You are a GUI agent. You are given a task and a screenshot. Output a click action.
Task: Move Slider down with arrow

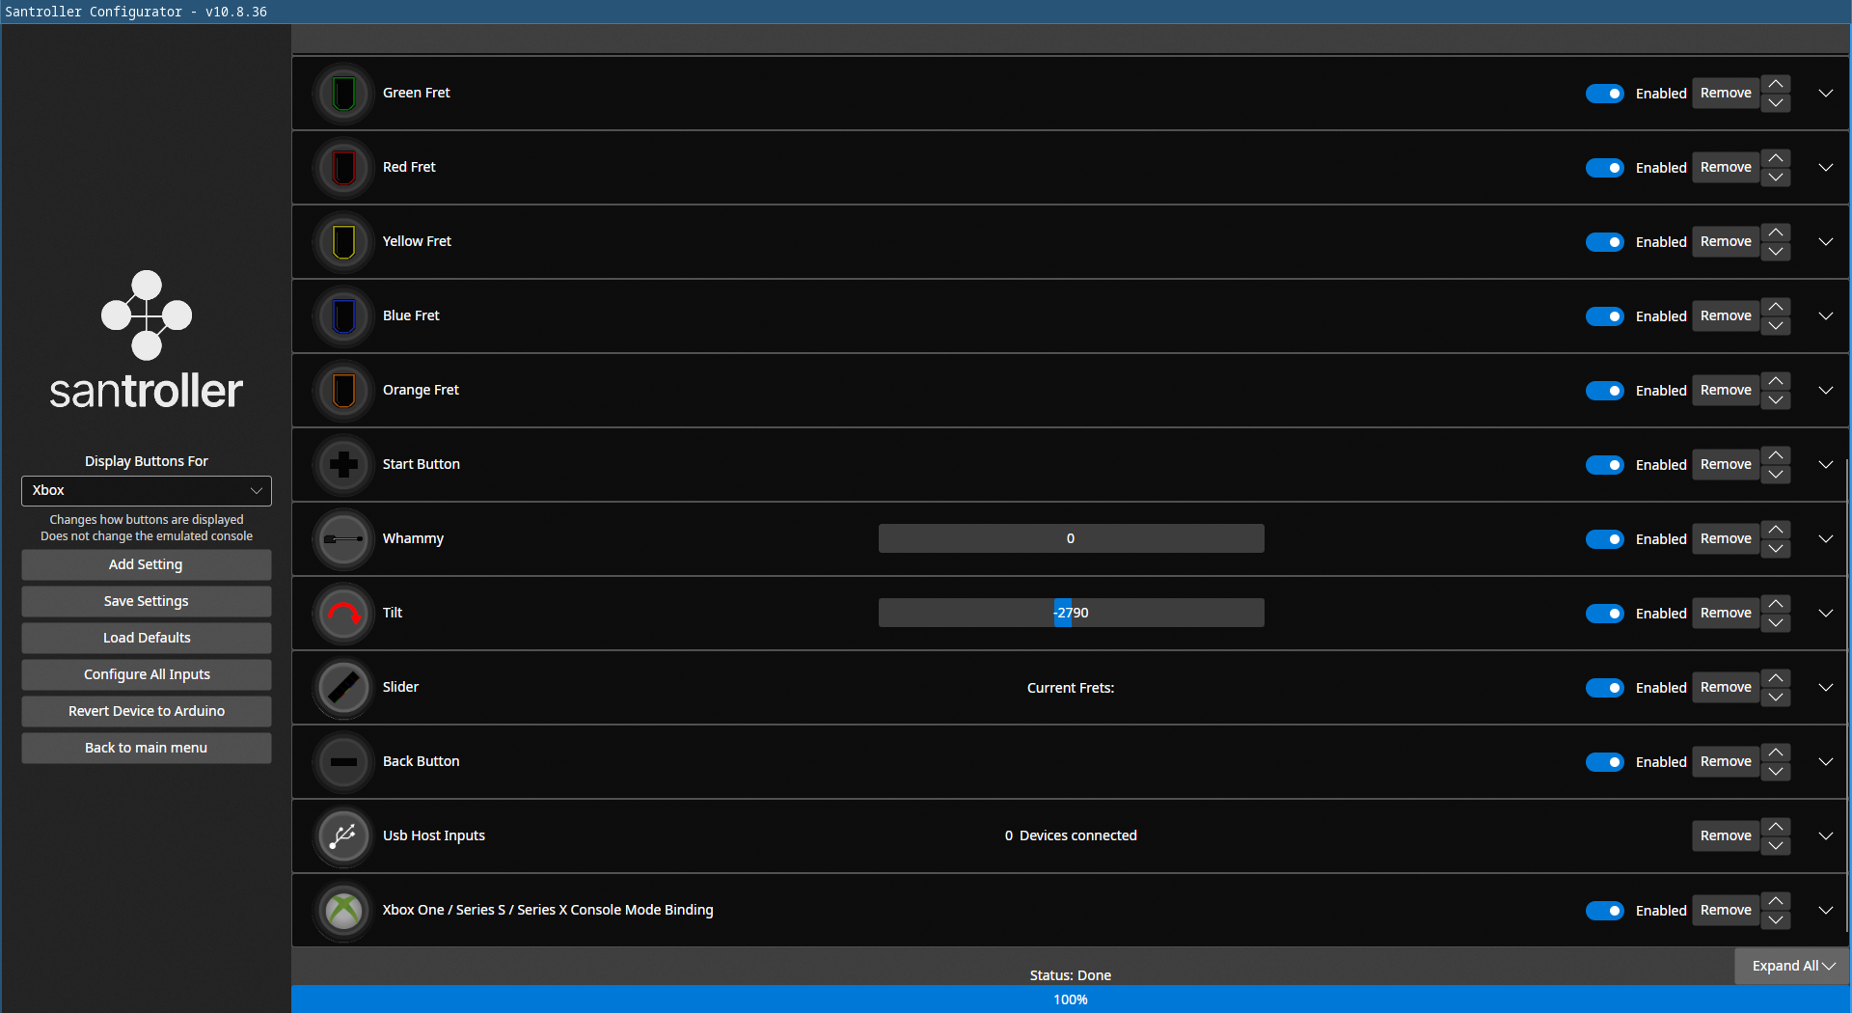[1775, 698]
